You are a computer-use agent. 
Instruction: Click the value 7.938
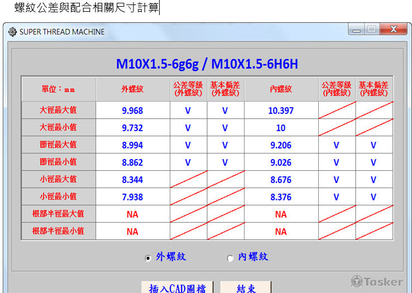click(x=132, y=197)
